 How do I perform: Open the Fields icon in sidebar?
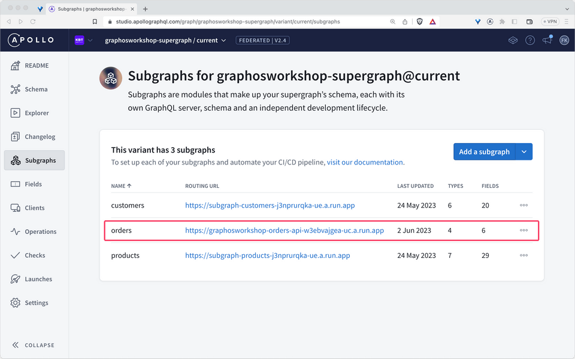15,184
